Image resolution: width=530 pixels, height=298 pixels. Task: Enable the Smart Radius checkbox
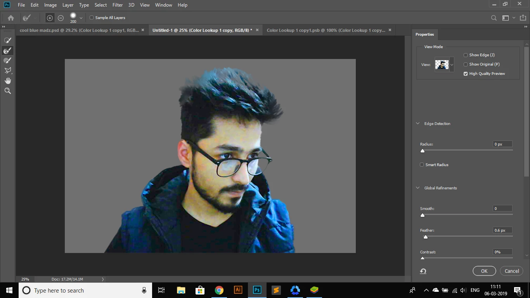(x=422, y=165)
